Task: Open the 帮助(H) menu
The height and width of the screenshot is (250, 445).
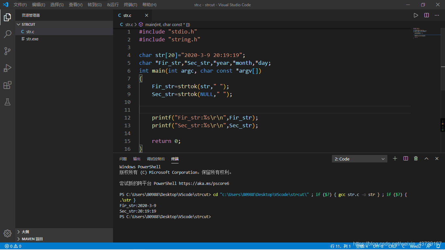Action: click(150, 5)
